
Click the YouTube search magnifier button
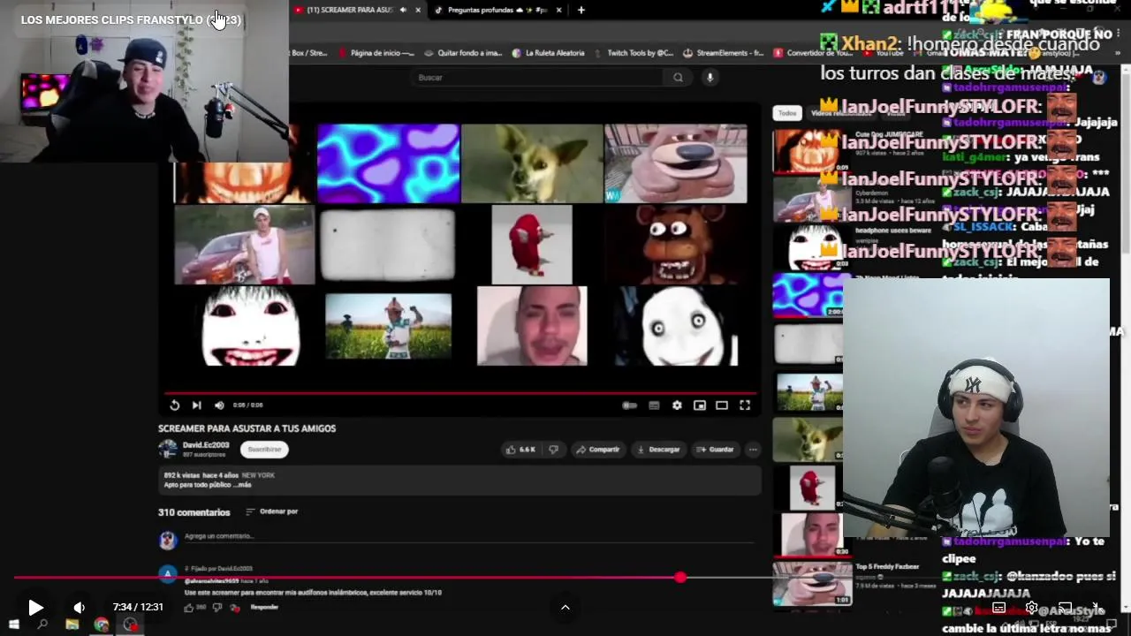tap(678, 78)
